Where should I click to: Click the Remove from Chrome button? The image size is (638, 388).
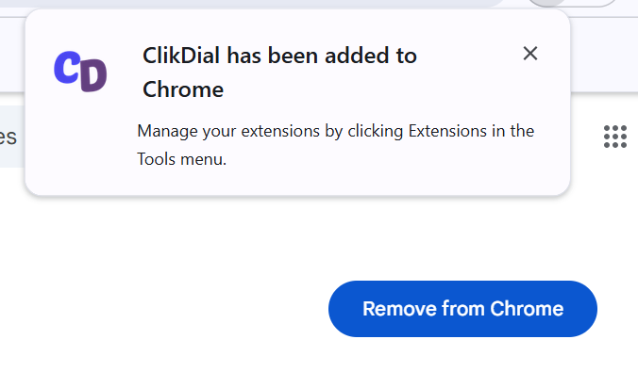click(462, 309)
